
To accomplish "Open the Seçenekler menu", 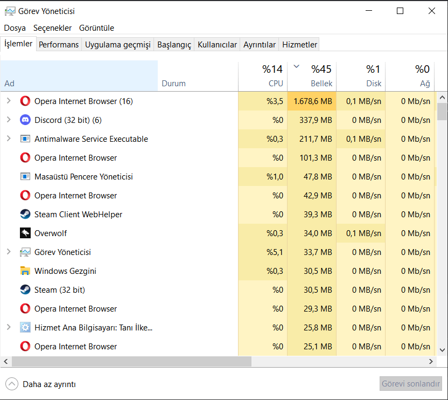I will [53, 28].
